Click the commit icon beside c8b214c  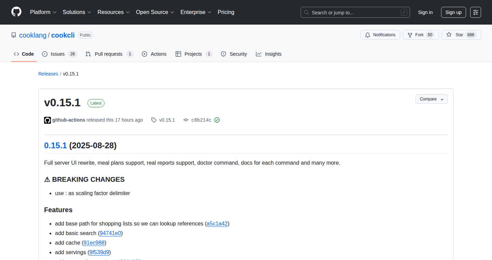pyautogui.click(x=186, y=120)
